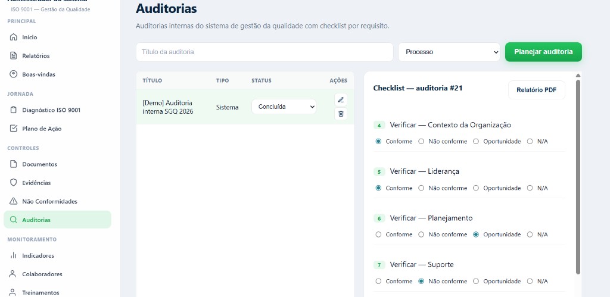Image resolution: width=610 pixels, height=297 pixels.
Task: Edit the Demo audit with pencil icon
Action: (341, 100)
